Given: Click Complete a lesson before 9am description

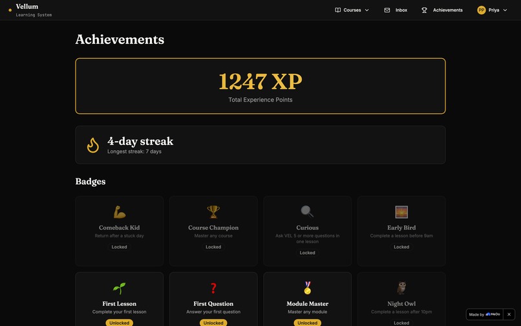Looking at the screenshot, I should click(401, 236).
